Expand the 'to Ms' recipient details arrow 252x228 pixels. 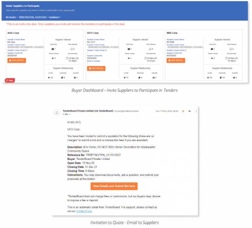(x=70, y=114)
